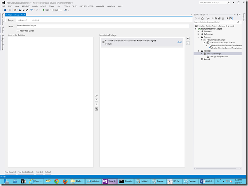Screen dimensions: 248x186
Task: Open the TOOLS menu
Action: click(66, 6)
